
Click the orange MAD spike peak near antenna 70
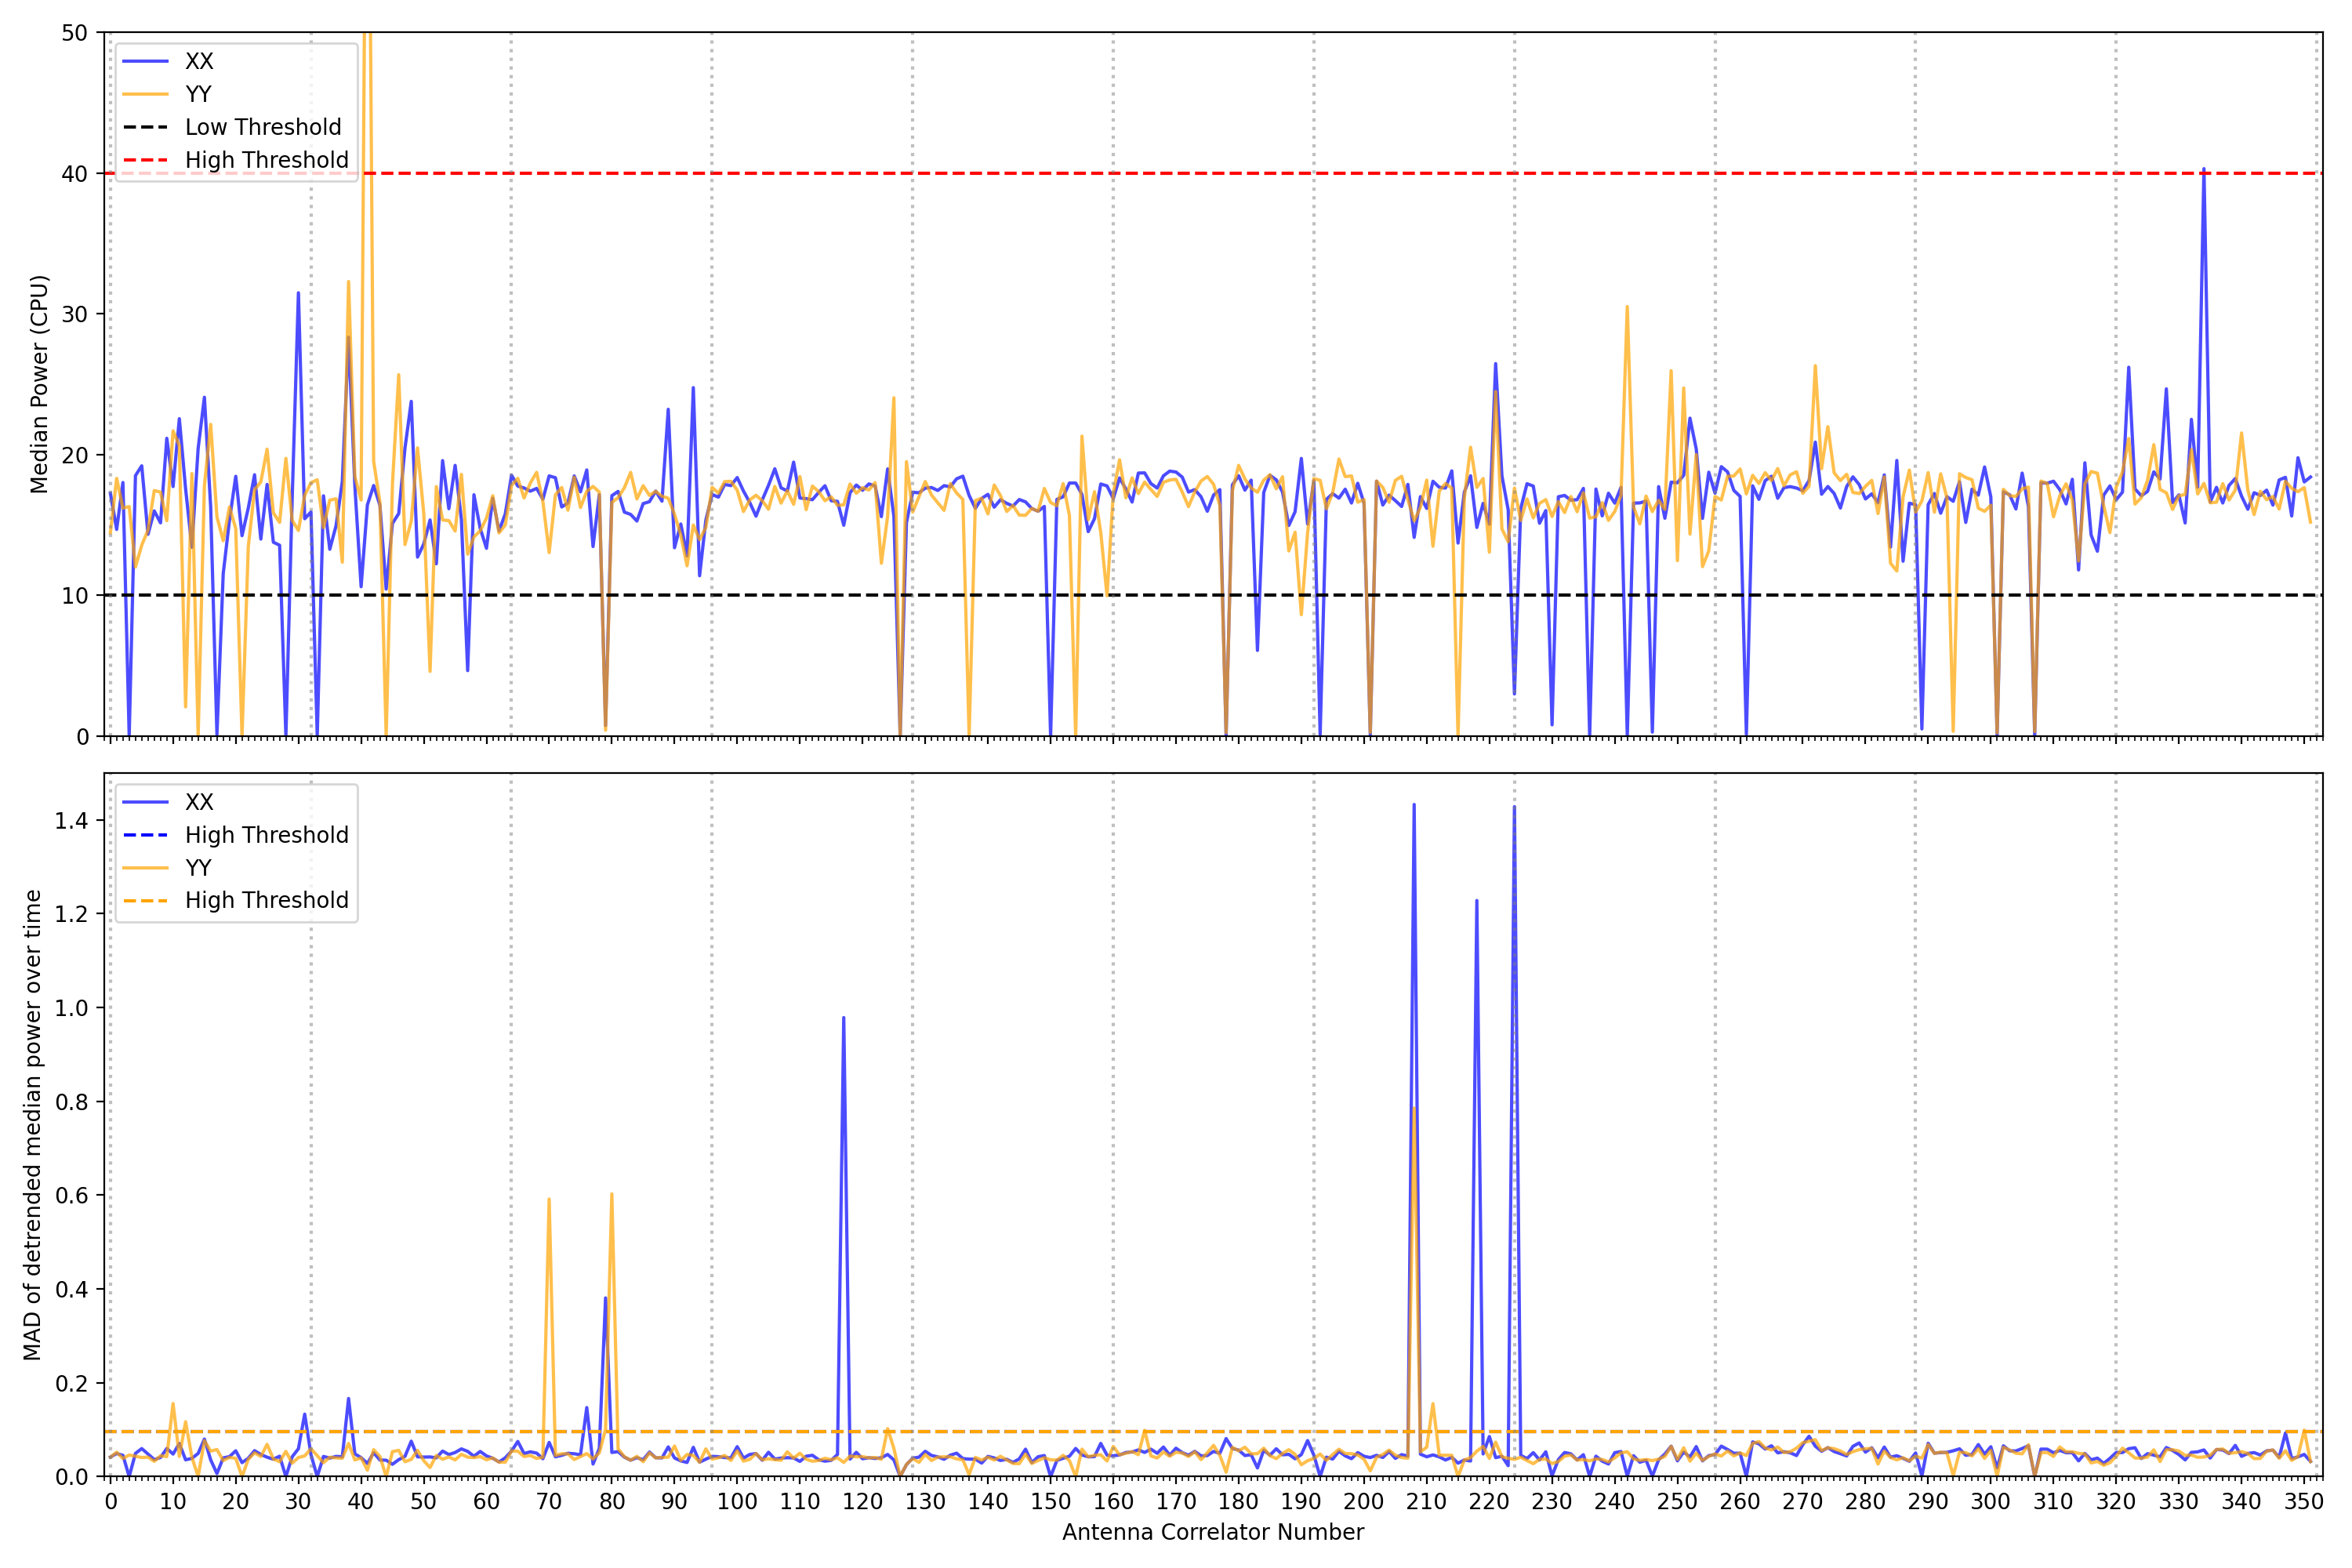[549, 1199]
